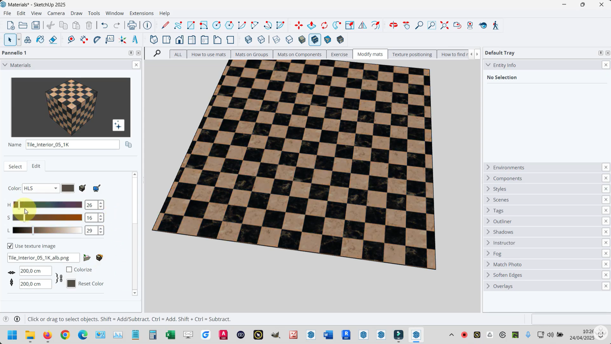Click the Zoom Extents icon
The image size is (611, 344).
(444, 25)
